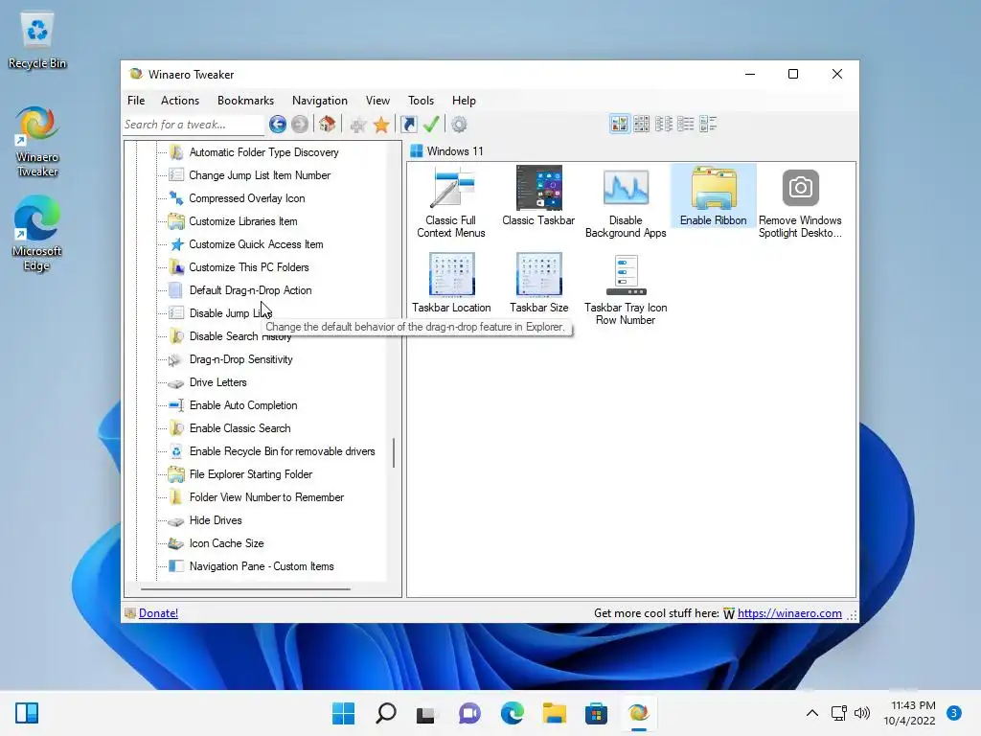Open the Widgets button on taskbar
981x736 pixels.
point(27,713)
